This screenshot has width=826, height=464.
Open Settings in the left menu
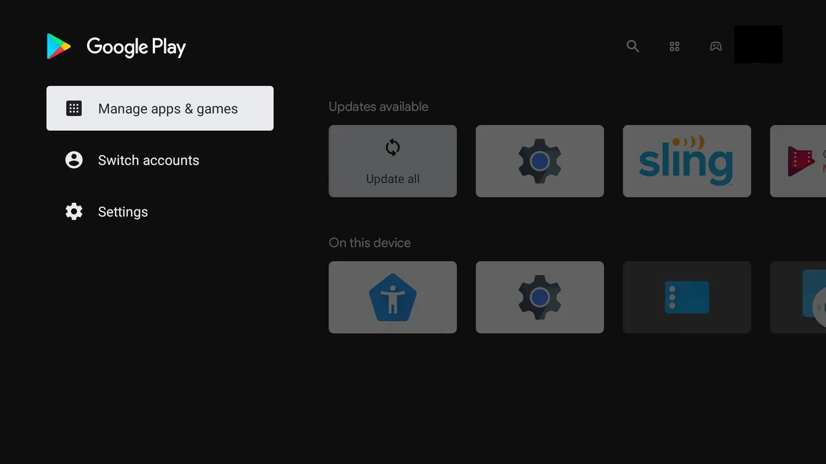[x=160, y=211]
